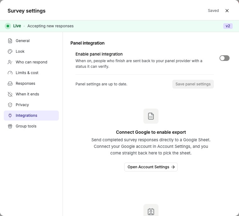Switch to Responses section
239x216 pixels.
(x=31, y=84)
